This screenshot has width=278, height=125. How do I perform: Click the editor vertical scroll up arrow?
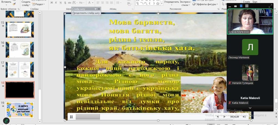point(276,12)
